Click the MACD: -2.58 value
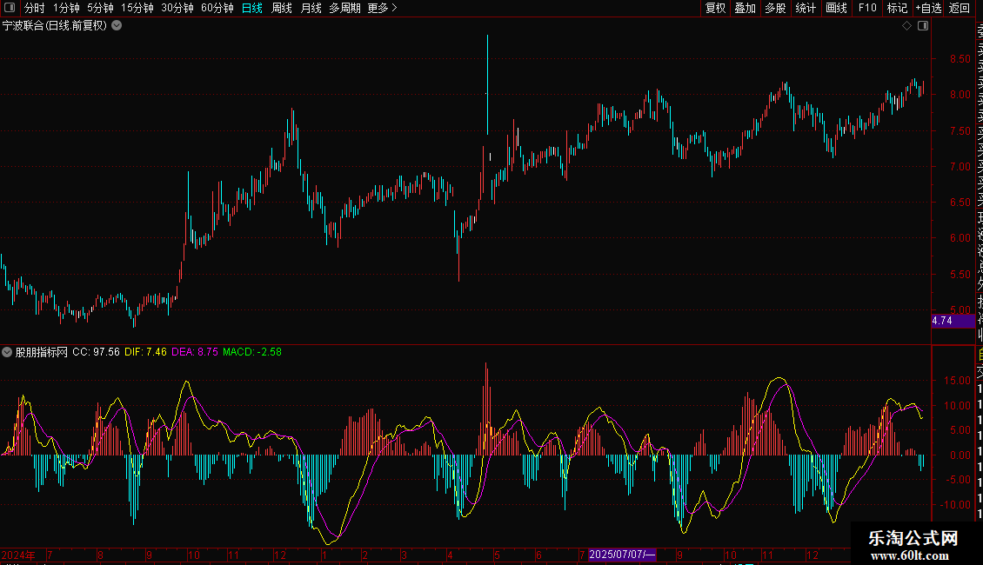This screenshot has width=983, height=565. [252, 352]
